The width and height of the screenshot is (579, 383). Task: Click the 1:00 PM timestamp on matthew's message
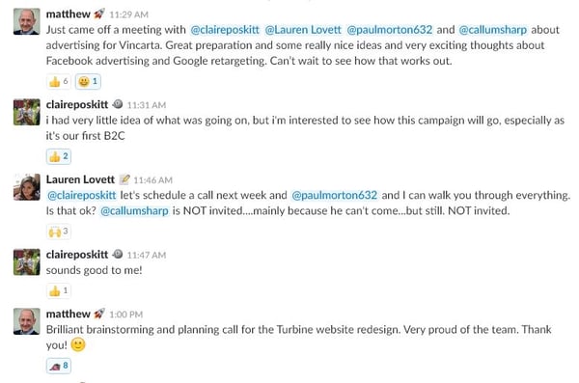pos(125,315)
